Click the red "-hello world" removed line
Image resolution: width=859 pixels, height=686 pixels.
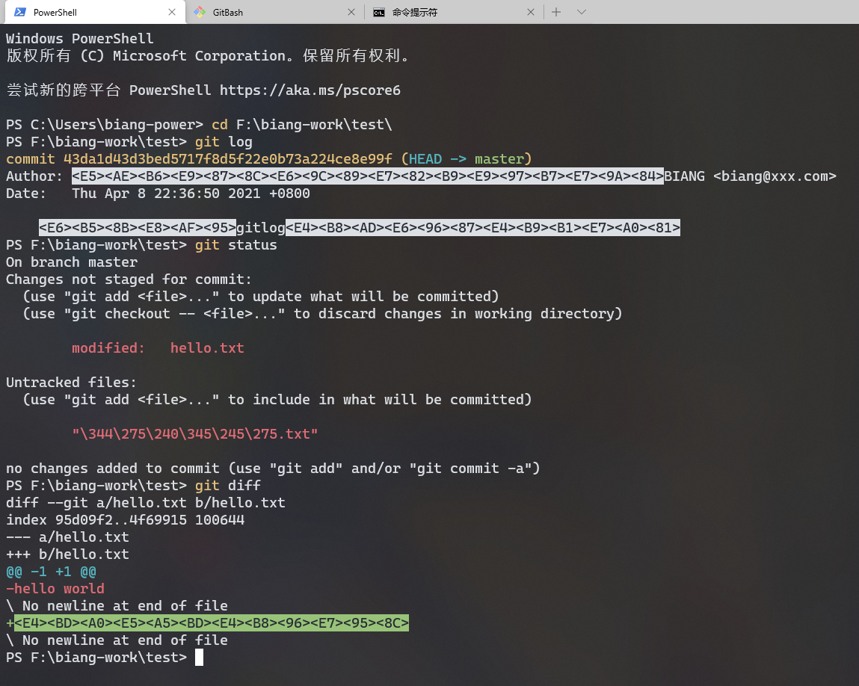pyautogui.click(x=55, y=589)
